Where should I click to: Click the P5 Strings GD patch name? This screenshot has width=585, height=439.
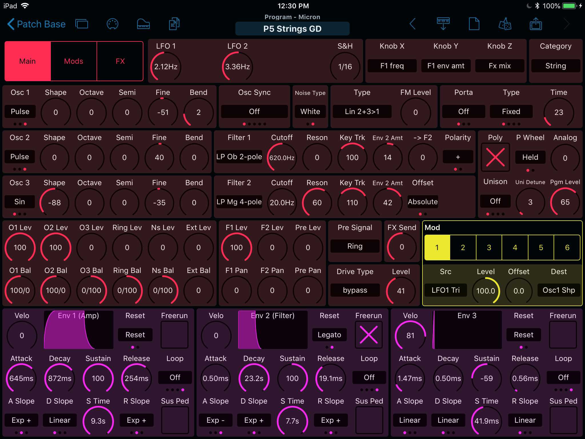coord(292,29)
